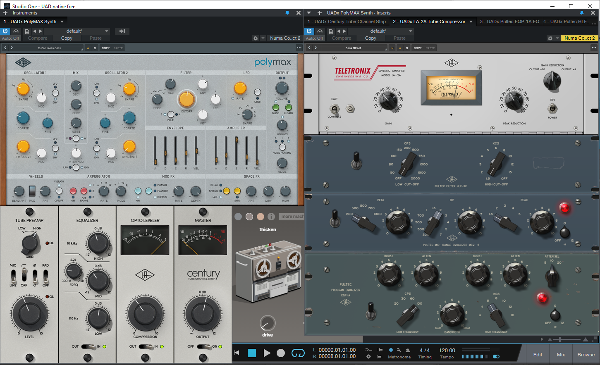Click the Mix button

tap(561, 355)
